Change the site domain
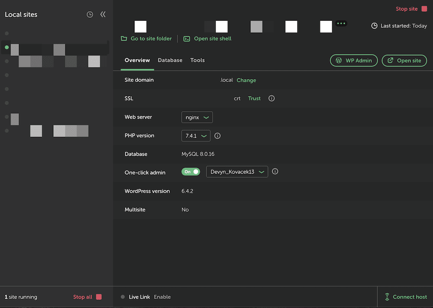Image resolution: width=433 pixels, height=308 pixels. tap(246, 80)
